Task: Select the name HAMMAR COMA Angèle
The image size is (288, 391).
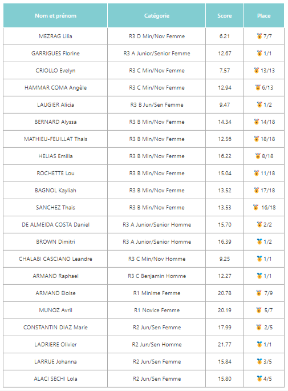Action: click(x=55, y=87)
